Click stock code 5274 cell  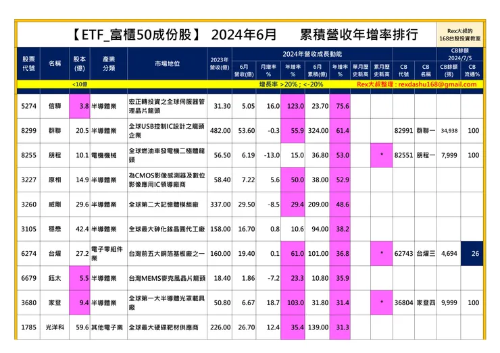point(28,106)
